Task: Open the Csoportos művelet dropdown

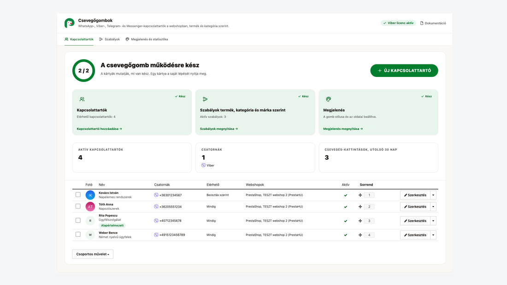Action: pyautogui.click(x=93, y=254)
